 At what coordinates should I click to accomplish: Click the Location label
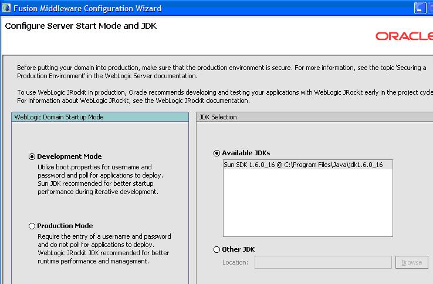pos(235,262)
